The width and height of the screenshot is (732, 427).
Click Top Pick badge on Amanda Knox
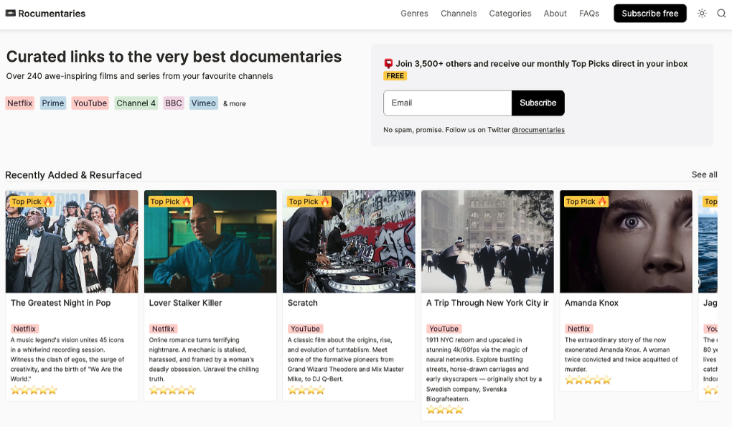coord(586,201)
